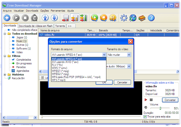Expand the Histórico tree node
The width and height of the screenshot is (181, 127).
click(x=5, y=74)
